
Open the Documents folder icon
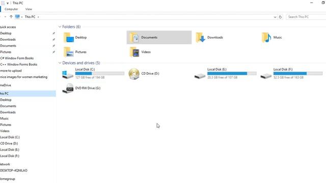pos(134,38)
